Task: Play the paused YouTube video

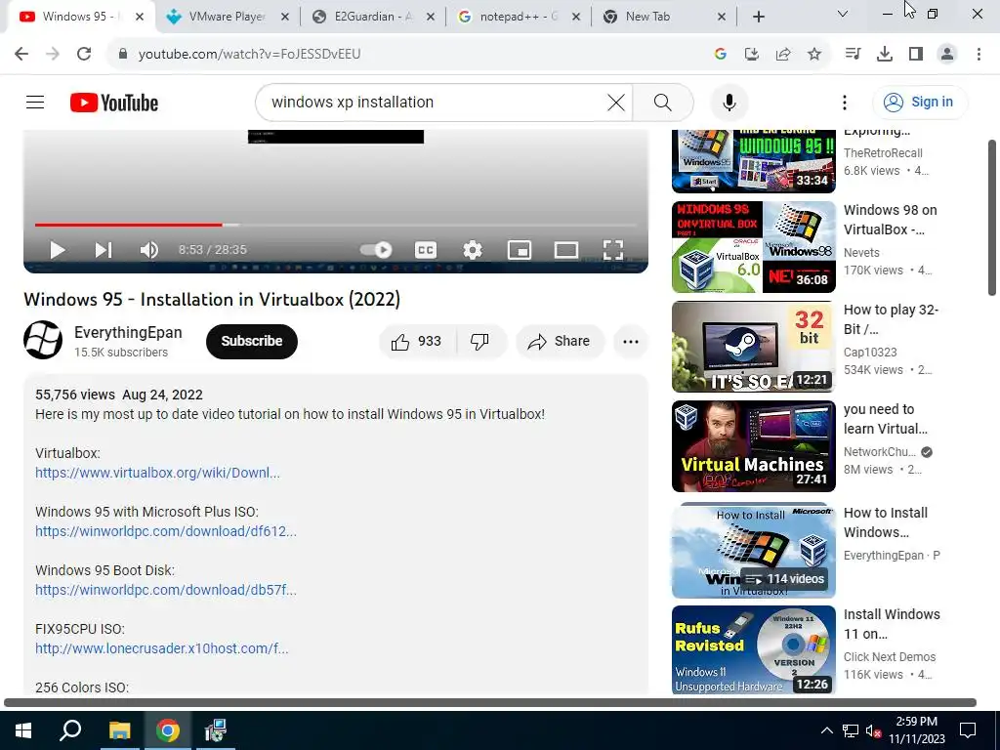Action: (58, 250)
